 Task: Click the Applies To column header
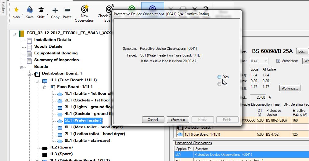(184, 149)
